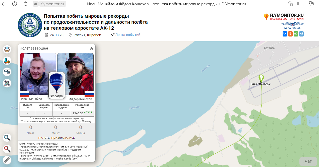319x167 pixels.
Task: Open the ФосАгро balloon name link
Action: (56, 96)
